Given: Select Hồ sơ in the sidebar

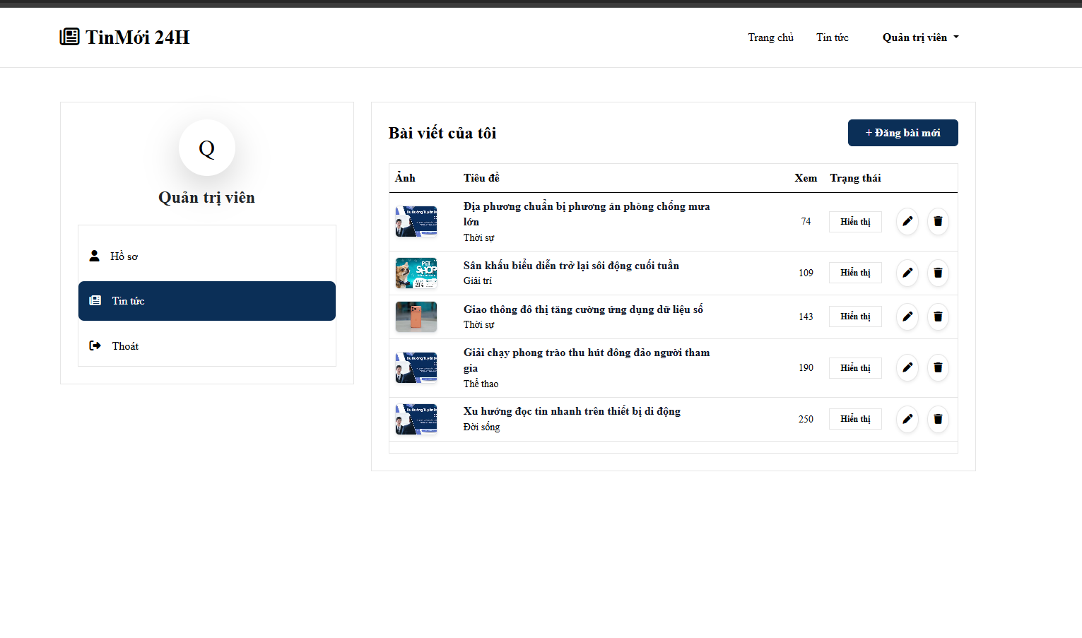Looking at the screenshot, I should pyautogui.click(x=207, y=256).
